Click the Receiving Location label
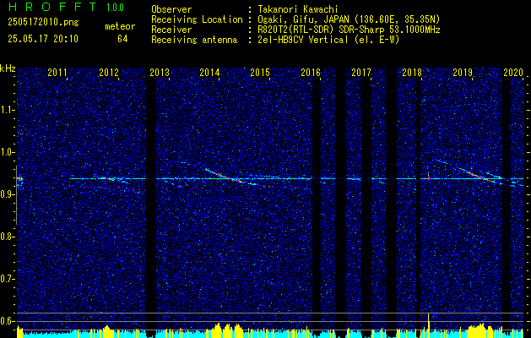531x338 pixels. click(x=197, y=19)
